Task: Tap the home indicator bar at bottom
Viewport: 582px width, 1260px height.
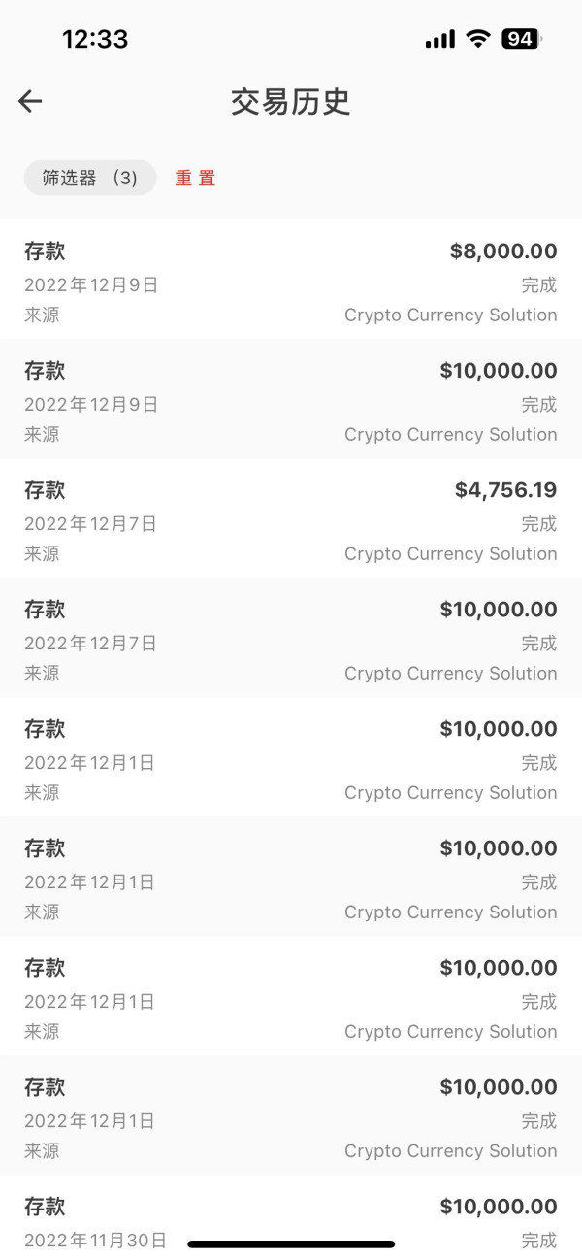Action: coord(291,1244)
